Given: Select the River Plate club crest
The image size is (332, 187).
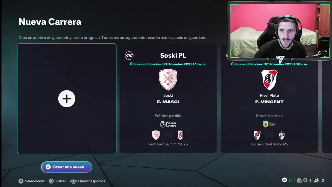Looking at the screenshot, I should 269,80.
